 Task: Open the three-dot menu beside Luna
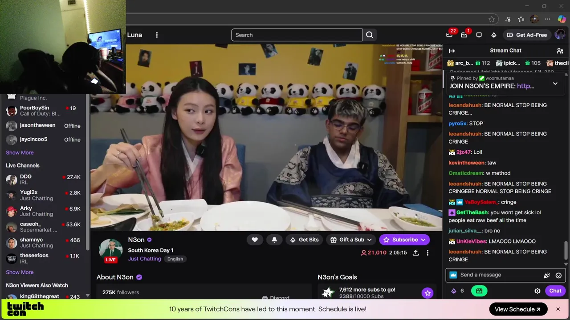pyautogui.click(x=157, y=35)
